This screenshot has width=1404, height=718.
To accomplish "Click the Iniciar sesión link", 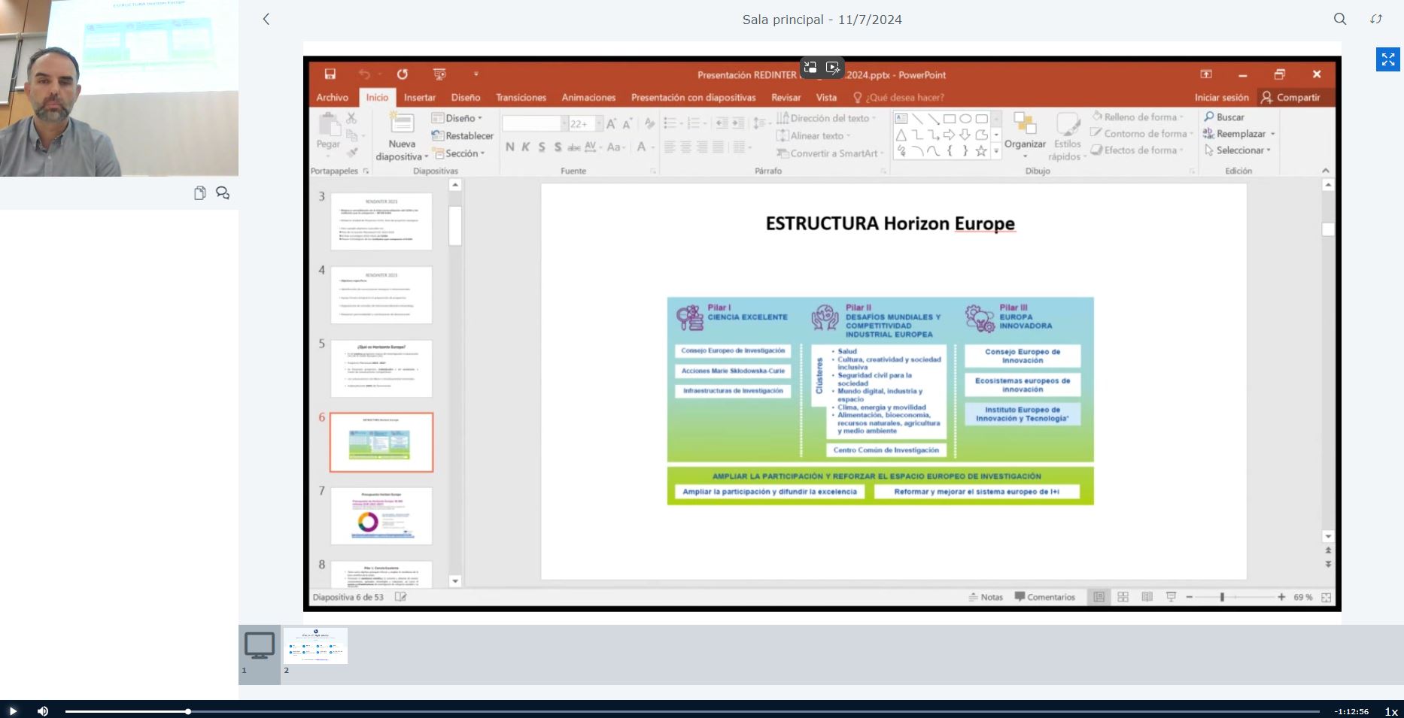I will click(x=1221, y=97).
